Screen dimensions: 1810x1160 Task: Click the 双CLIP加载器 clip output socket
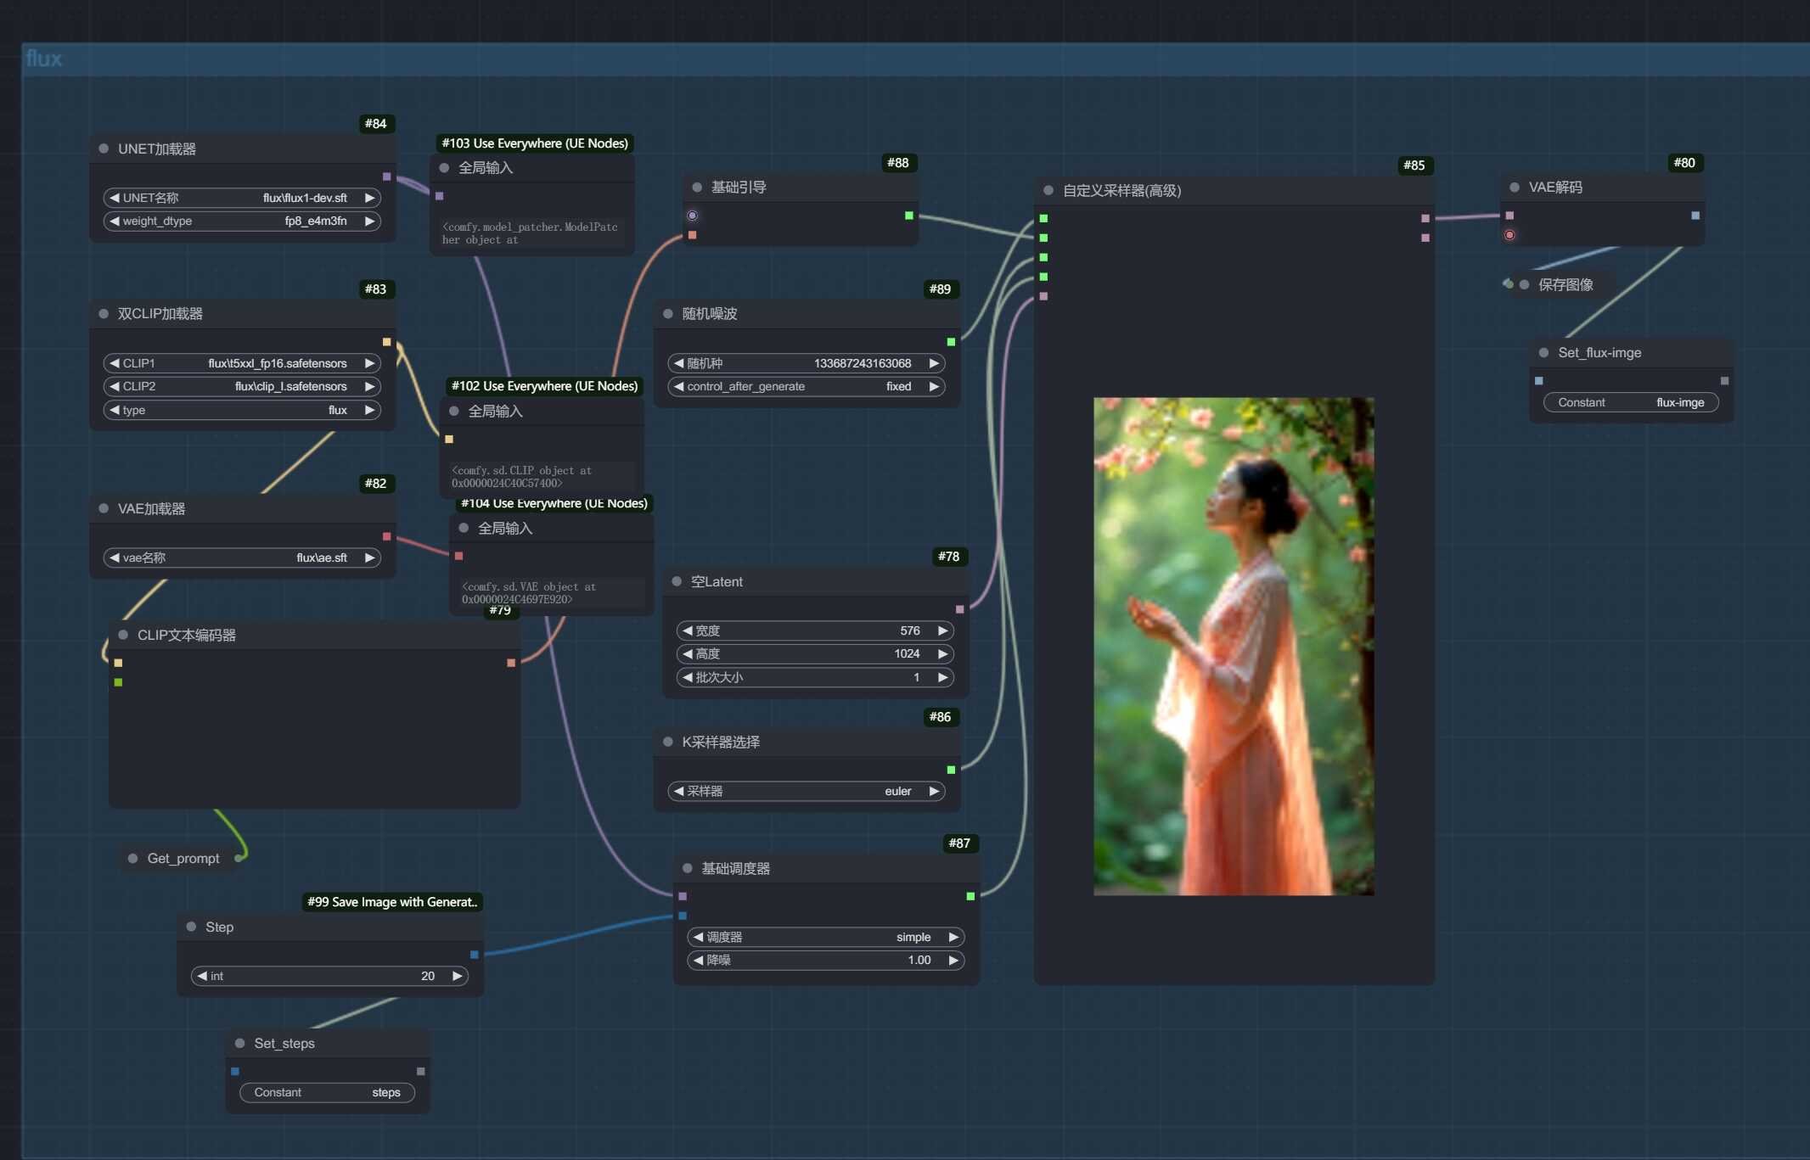387,342
